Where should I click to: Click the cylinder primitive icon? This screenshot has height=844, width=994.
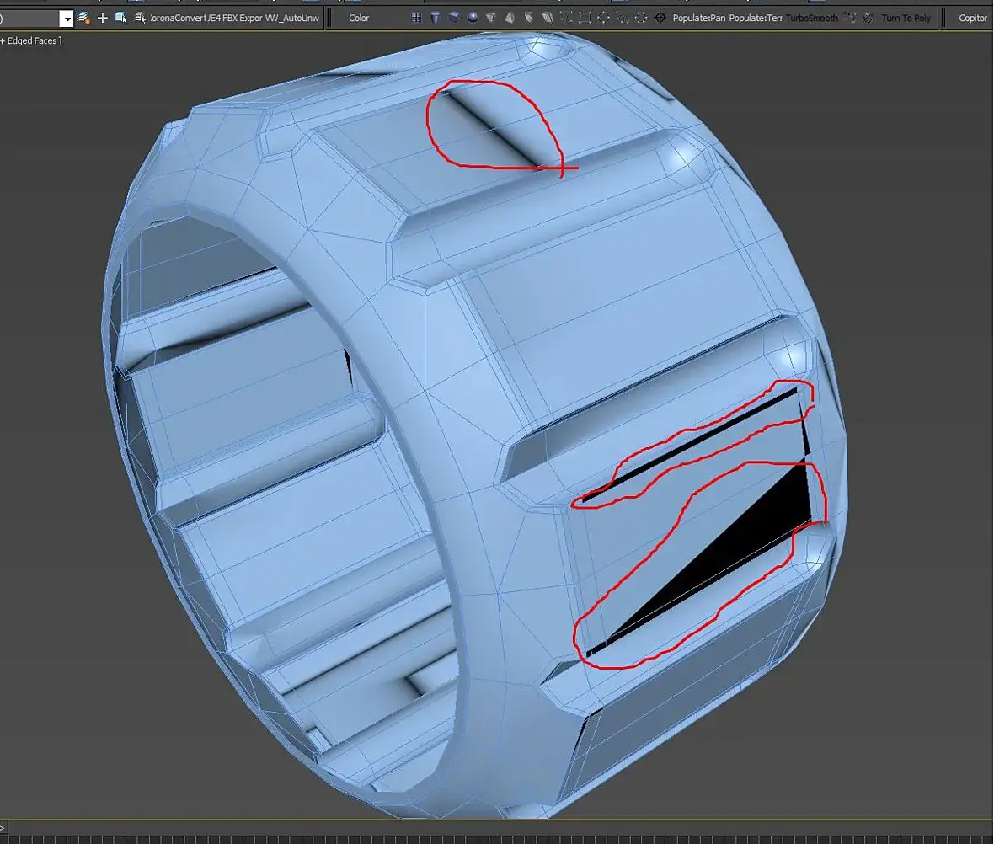(x=435, y=18)
